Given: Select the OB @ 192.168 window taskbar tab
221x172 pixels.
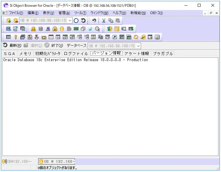Looking at the screenshot, I should pos(57,161).
